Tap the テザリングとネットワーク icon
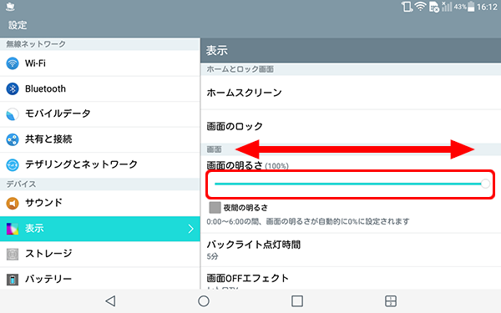501x313 pixels. click(x=13, y=164)
